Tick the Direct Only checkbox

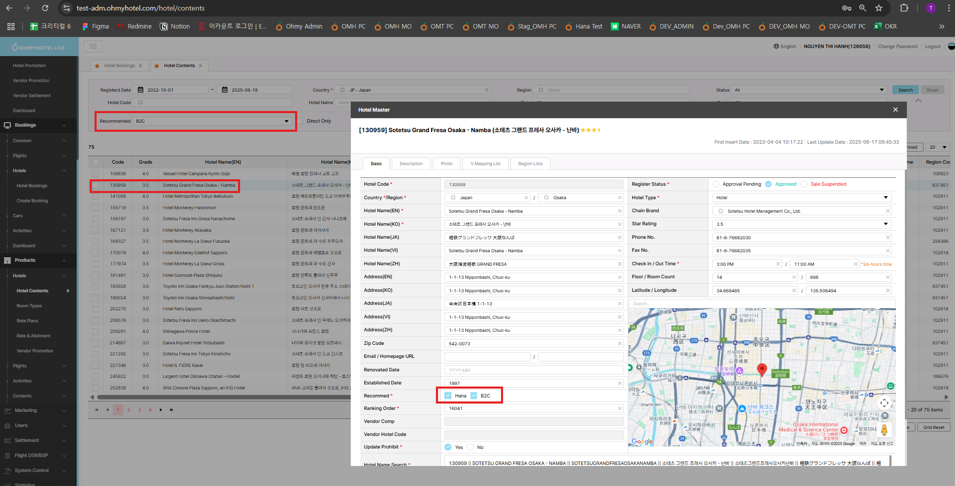click(301, 121)
